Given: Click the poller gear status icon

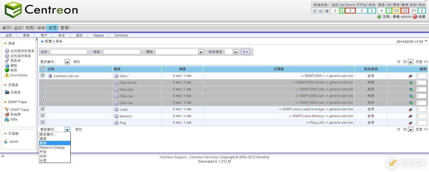Looking at the screenshot, I should 321,11.
